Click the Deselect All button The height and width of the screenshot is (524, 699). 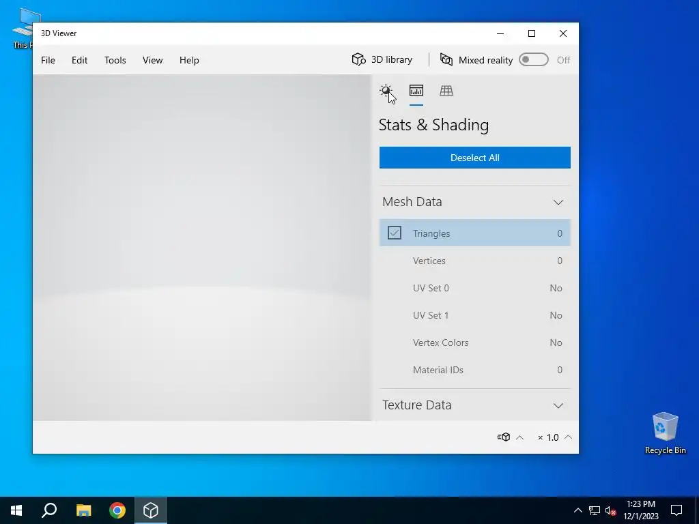pos(475,158)
